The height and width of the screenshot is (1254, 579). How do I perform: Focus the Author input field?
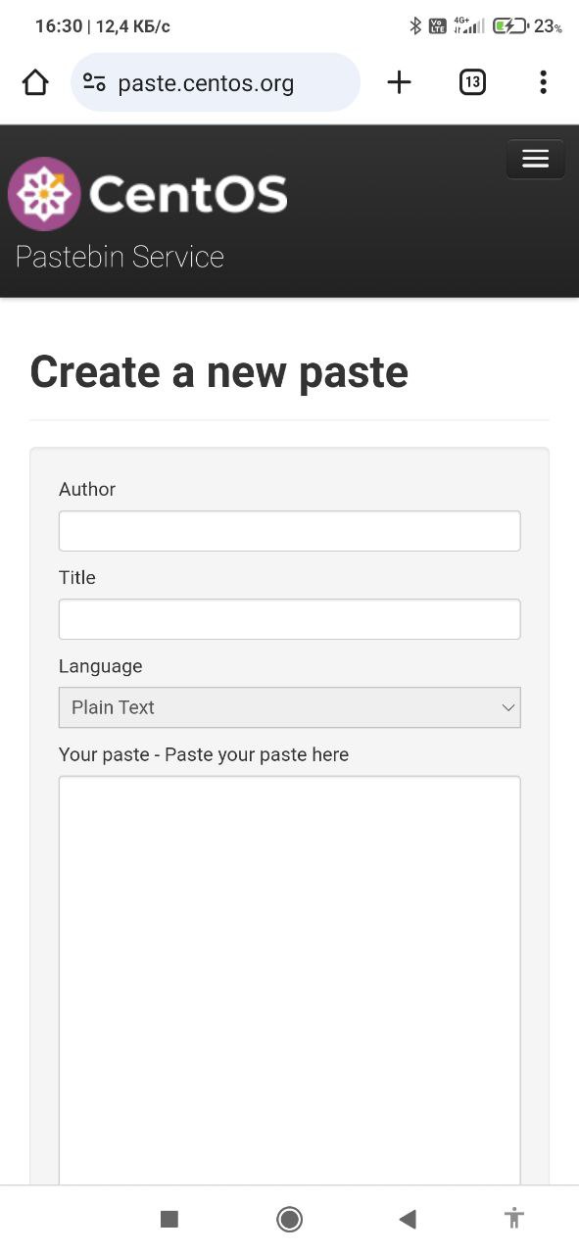click(x=289, y=531)
